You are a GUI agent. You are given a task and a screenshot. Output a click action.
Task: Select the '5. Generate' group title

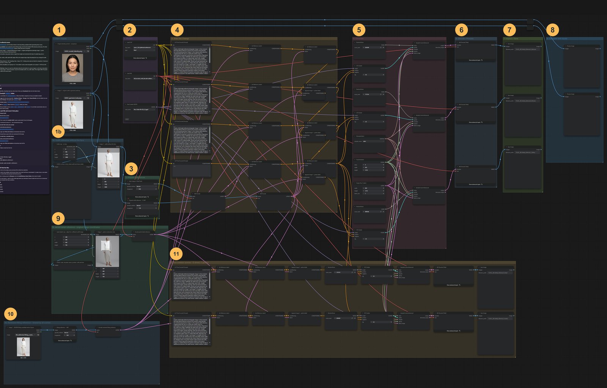(x=359, y=39)
